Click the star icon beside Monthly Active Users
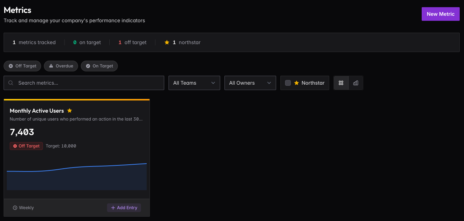Viewport: 464px width, 221px height. coord(69,110)
